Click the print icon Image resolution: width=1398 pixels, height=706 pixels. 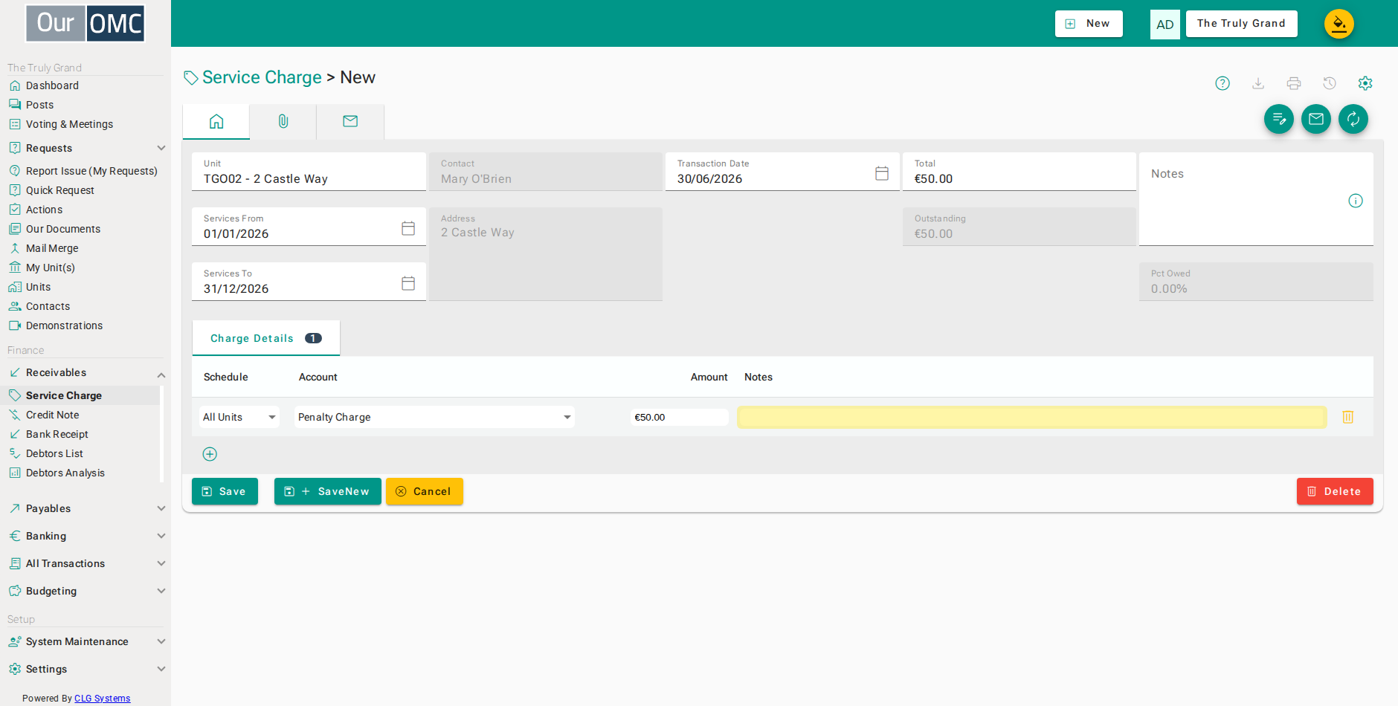click(x=1294, y=83)
